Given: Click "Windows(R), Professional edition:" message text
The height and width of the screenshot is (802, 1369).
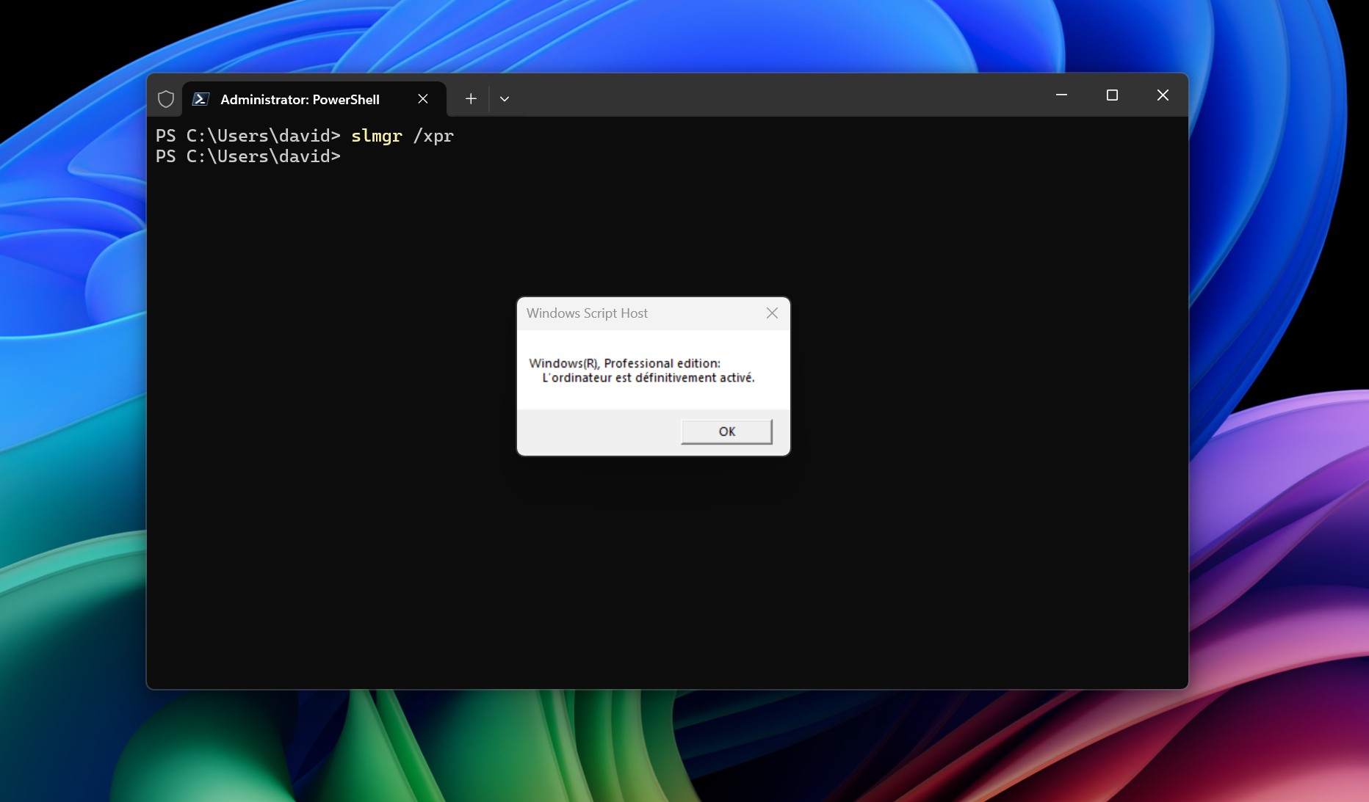Looking at the screenshot, I should (624, 363).
